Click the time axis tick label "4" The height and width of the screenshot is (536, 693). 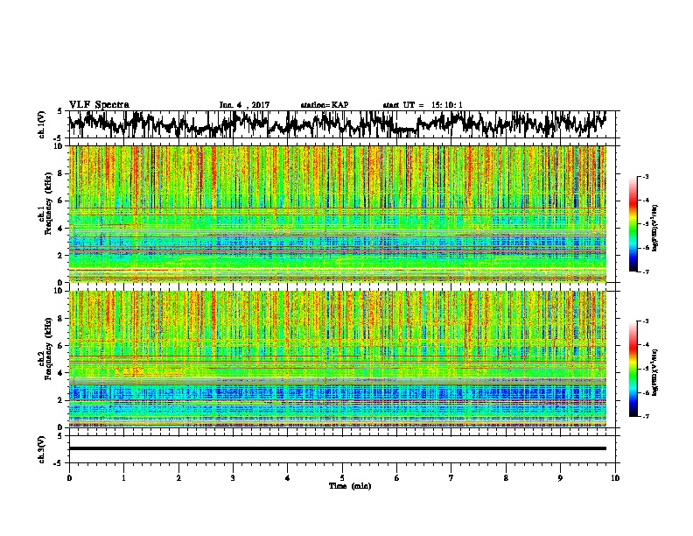point(287,478)
